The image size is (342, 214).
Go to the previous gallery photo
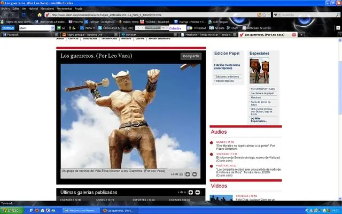pyautogui.click(x=188, y=174)
